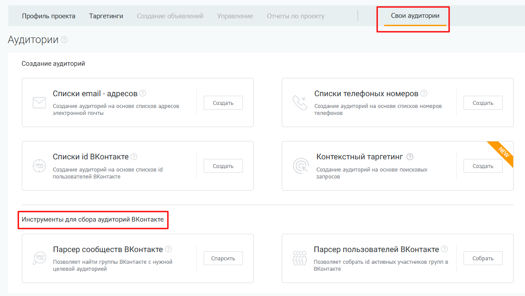Open help icon for Парсер сообществ ВКонтакте
The height and width of the screenshot is (296, 525).
(x=168, y=249)
